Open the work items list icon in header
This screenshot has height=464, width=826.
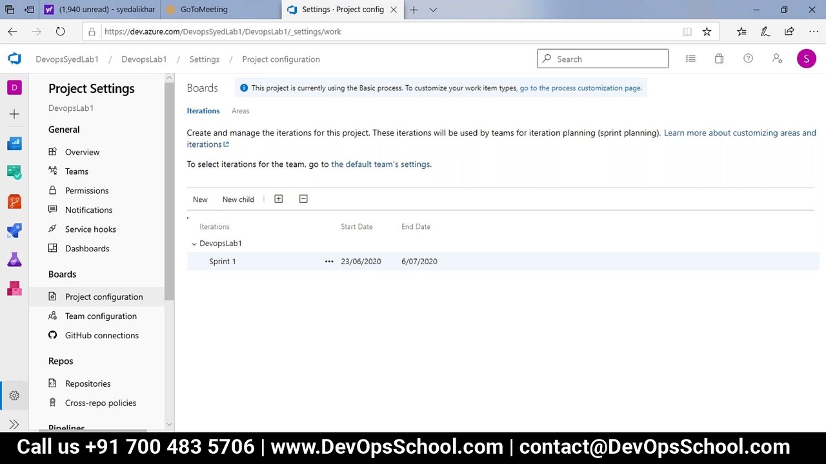[690, 59]
